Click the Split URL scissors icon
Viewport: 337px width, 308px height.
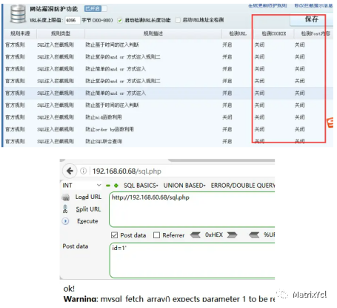click(65, 209)
